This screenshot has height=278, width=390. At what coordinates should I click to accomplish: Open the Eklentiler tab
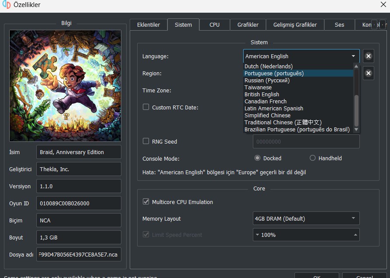point(149,25)
